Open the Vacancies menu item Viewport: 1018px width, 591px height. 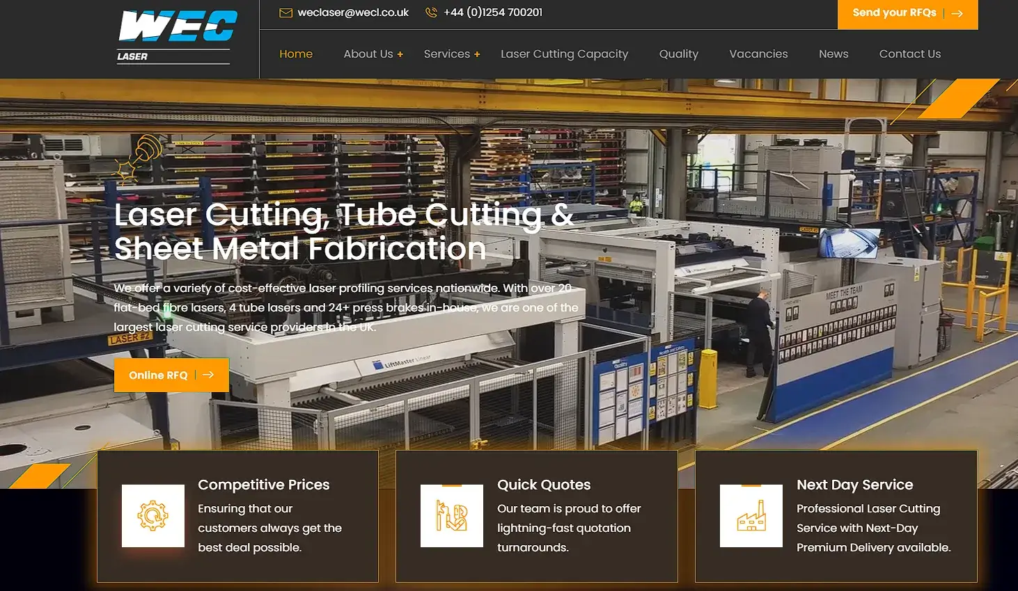pos(758,54)
